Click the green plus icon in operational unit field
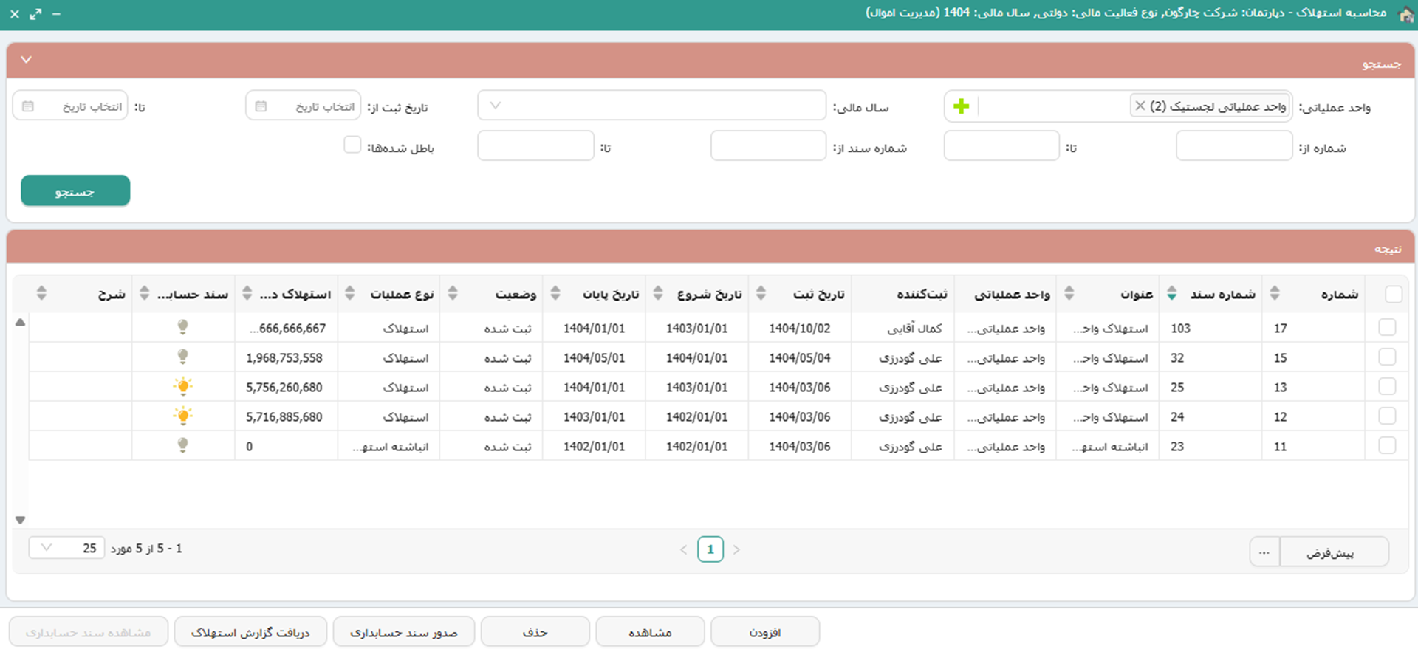Image resolution: width=1418 pixels, height=652 pixels. pos(961,106)
